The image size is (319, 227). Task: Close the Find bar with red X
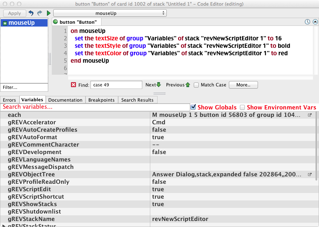(x=73, y=85)
